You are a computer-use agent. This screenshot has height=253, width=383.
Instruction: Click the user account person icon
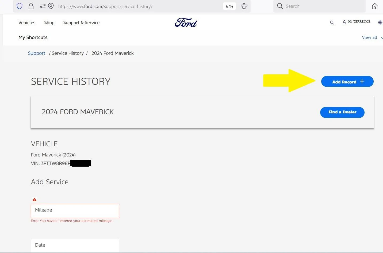pos(344,22)
